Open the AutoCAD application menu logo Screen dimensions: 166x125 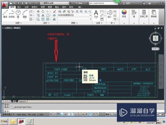4,5
